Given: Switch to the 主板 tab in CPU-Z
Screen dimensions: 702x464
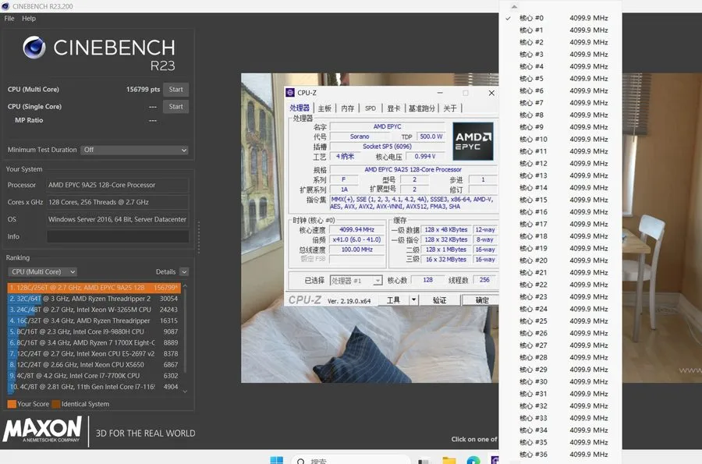Looking at the screenshot, I should [324, 108].
